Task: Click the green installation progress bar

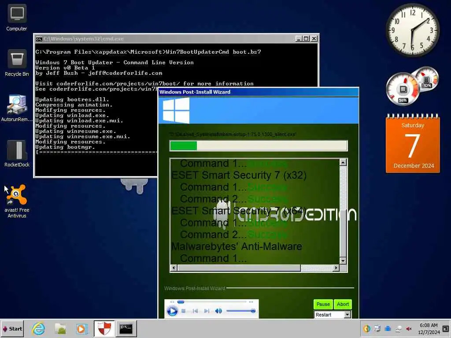Action: 258,146
